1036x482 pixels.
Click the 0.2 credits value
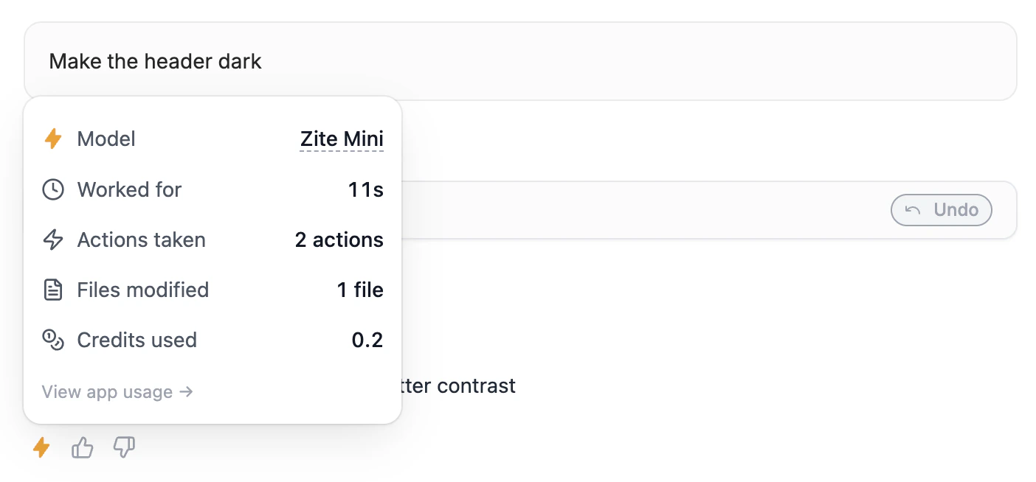coord(368,340)
